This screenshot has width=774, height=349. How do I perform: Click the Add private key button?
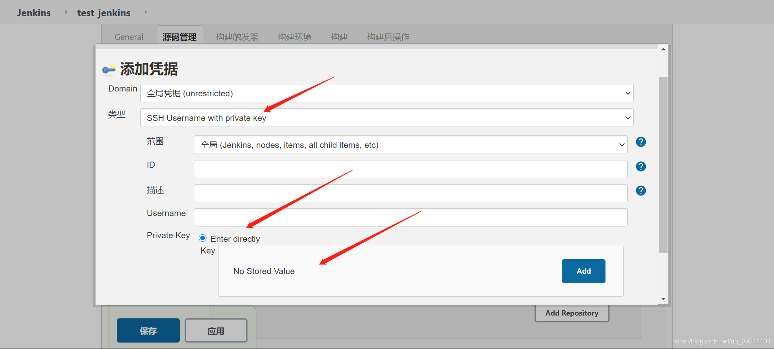tap(583, 271)
